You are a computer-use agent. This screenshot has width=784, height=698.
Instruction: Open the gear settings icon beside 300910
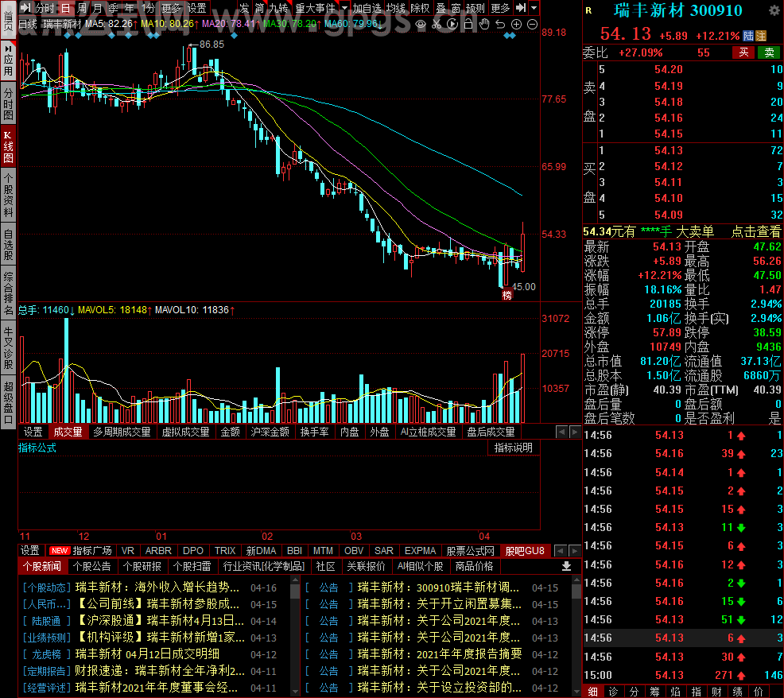tap(773, 10)
